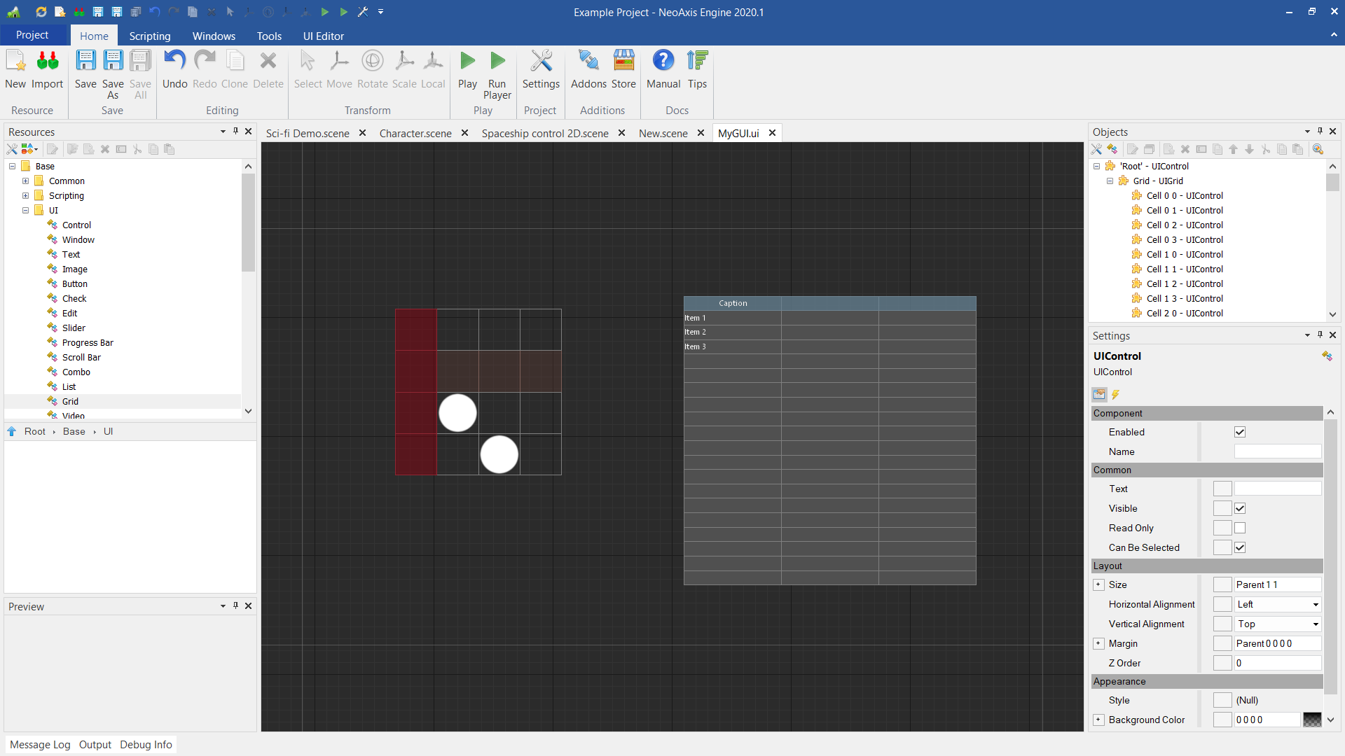Image resolution: width=1345 pixels, height=756 pixels.
Task: Toggle Can Be Selected checkbox
Action: 1240,547
